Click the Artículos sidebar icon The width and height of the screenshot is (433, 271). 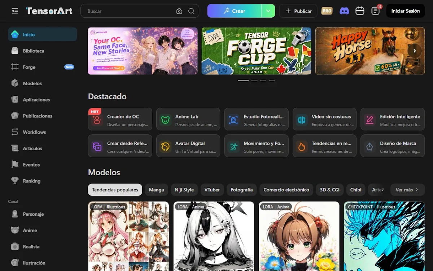click(15, 148)
